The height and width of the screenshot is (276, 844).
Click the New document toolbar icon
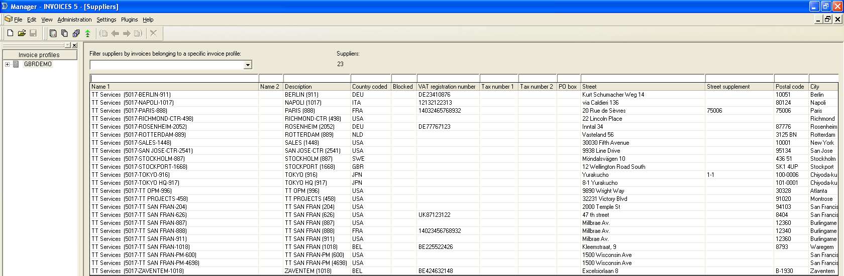pos(10,34)
